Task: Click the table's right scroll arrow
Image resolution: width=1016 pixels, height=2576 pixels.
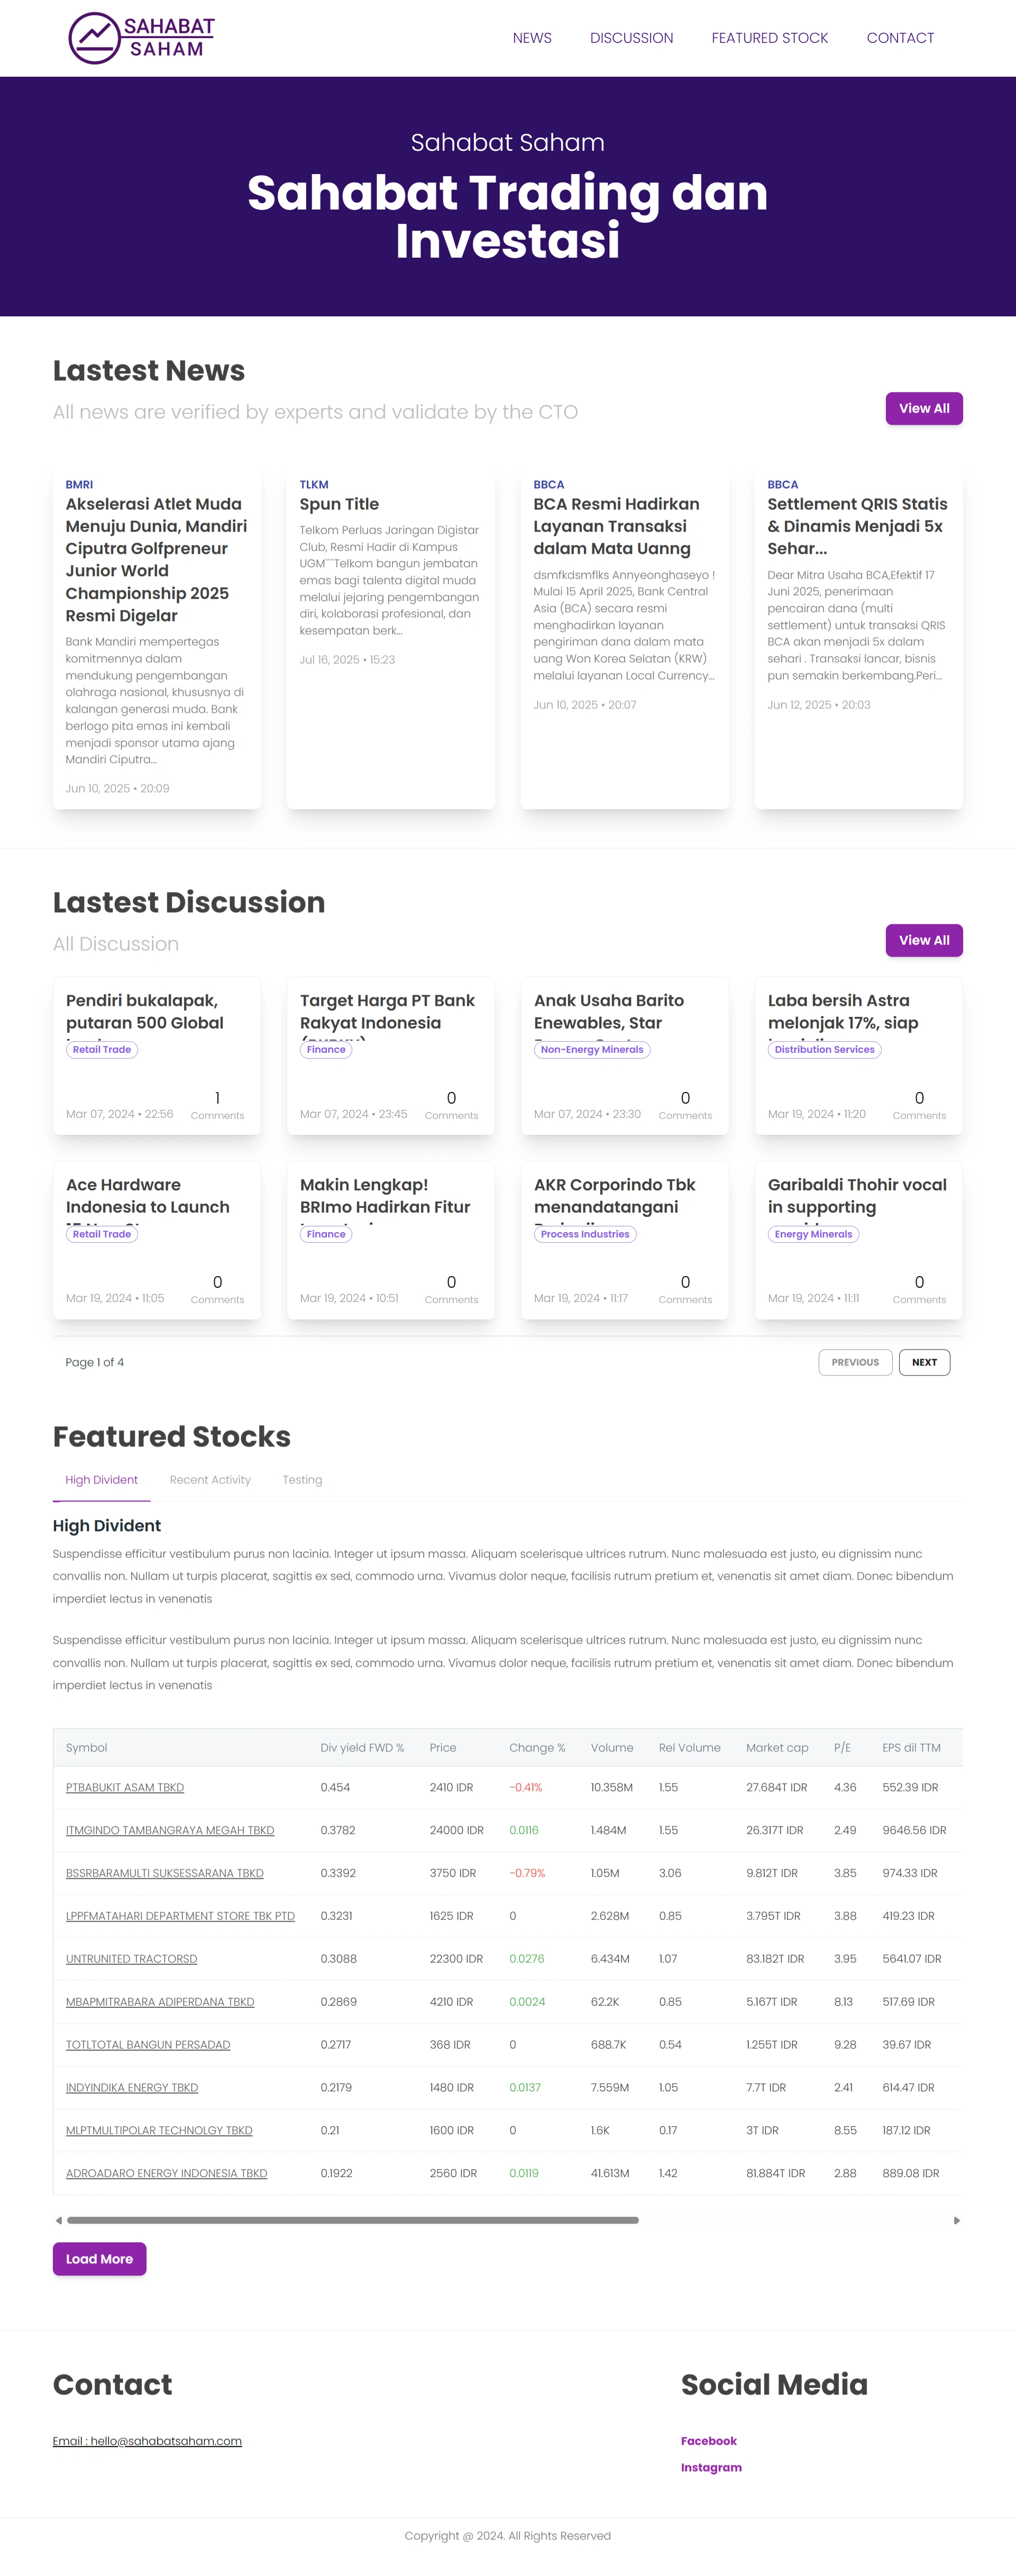Action: tap(957, 2220)
